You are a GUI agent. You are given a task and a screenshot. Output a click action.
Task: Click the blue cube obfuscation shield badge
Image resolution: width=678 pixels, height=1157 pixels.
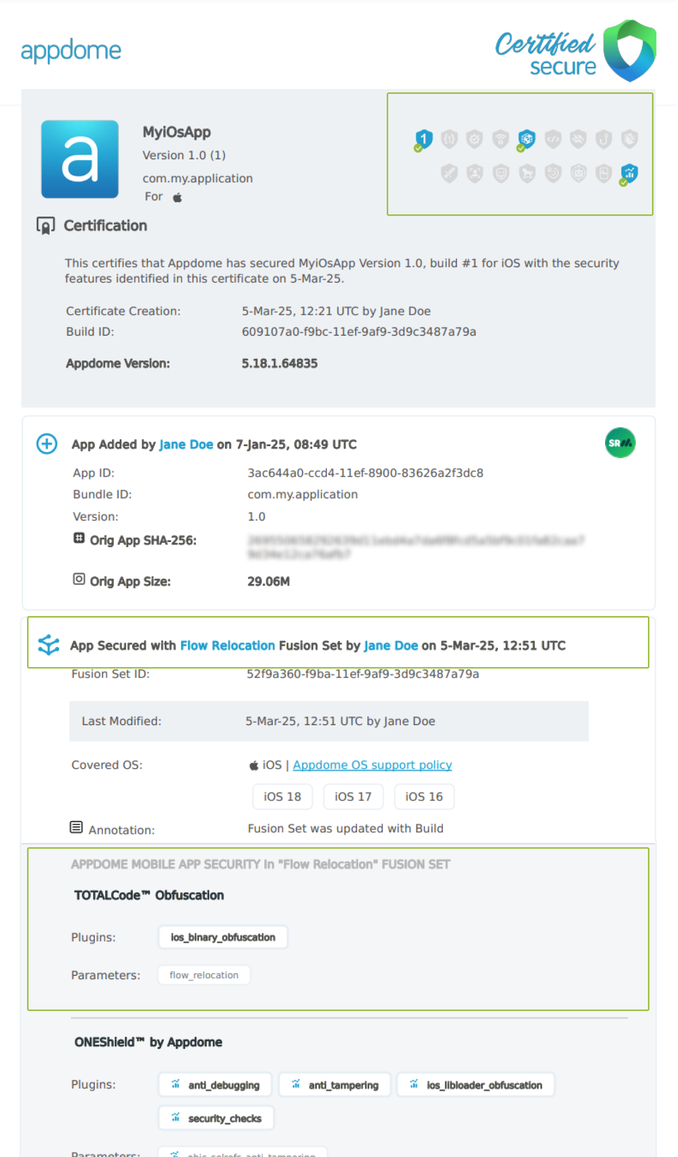pyautogui.click(x=526, y=139)
